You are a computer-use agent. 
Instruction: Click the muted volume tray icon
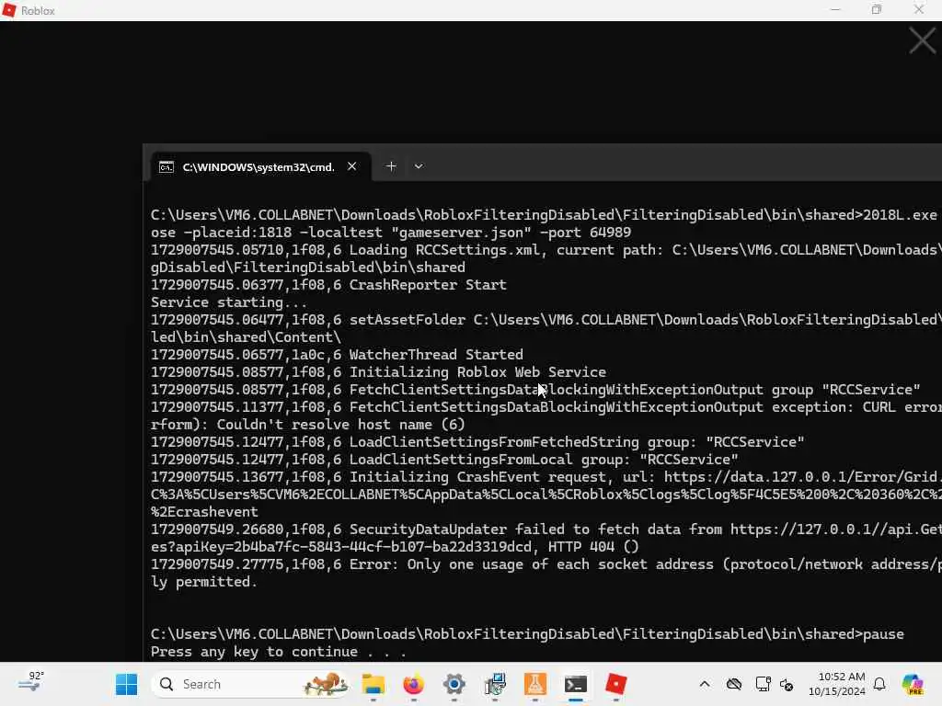tap(787, 684)
